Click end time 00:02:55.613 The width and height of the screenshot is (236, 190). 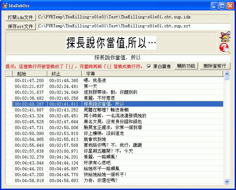[x=64, y=139]
